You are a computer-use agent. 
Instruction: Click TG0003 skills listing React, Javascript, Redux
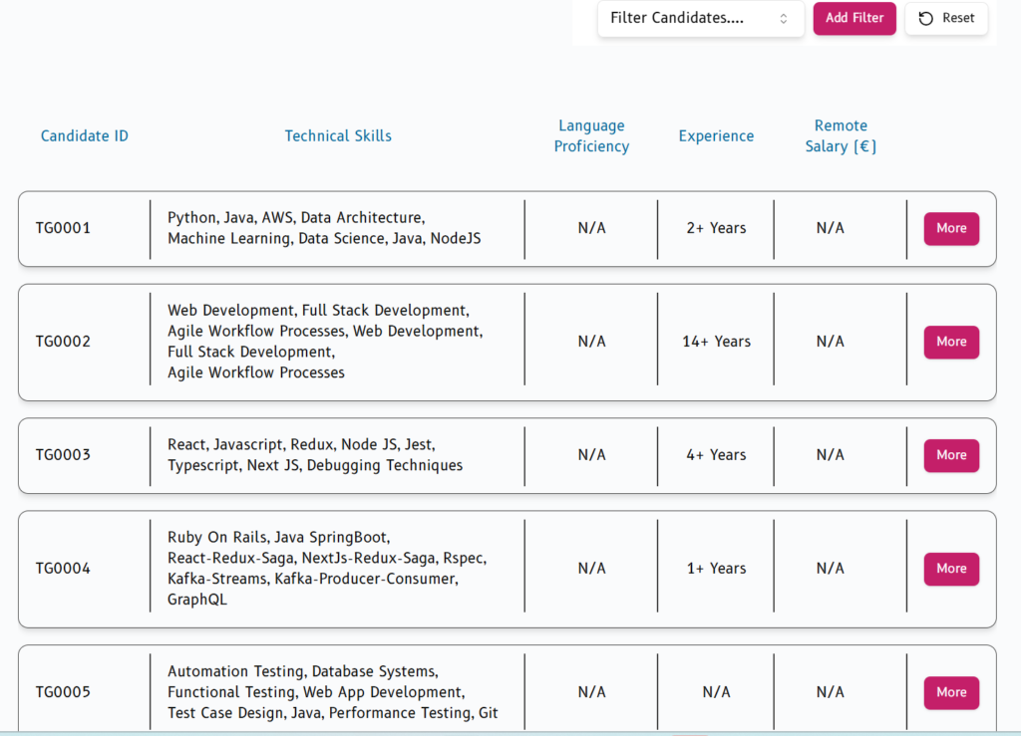coord(315,455)
